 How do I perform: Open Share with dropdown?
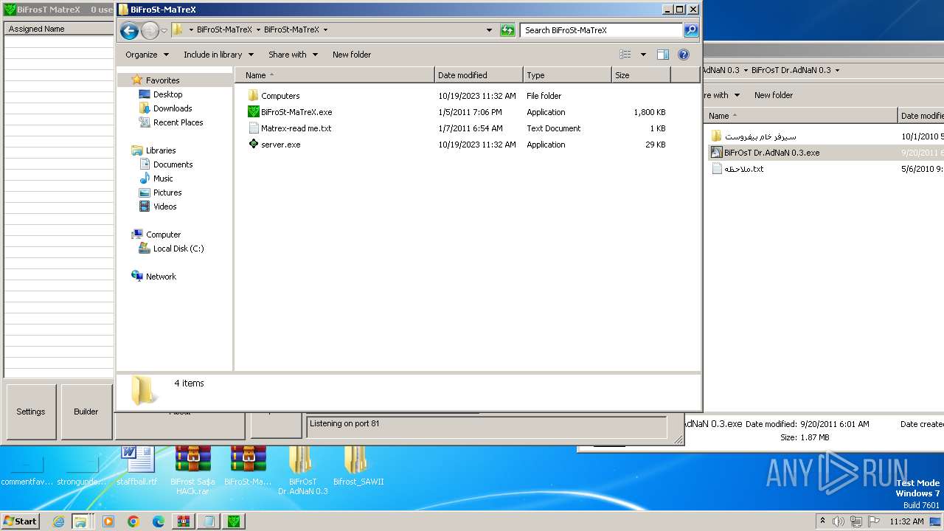(293, 55)
